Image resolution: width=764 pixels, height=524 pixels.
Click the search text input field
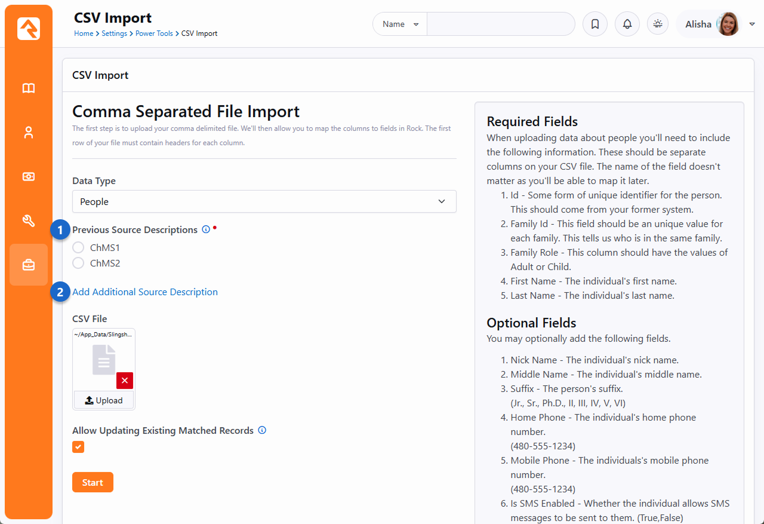pos(500,24)
